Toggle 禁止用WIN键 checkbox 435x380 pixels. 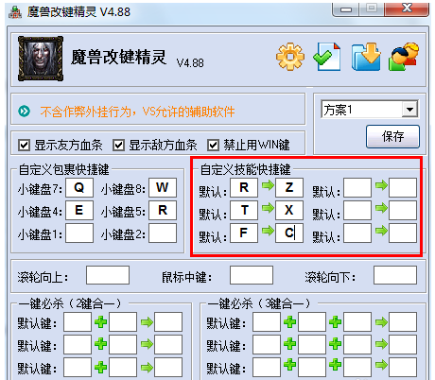[x=213, y=146]
